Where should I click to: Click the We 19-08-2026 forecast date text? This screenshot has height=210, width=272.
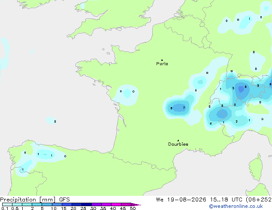pos(181,200)
